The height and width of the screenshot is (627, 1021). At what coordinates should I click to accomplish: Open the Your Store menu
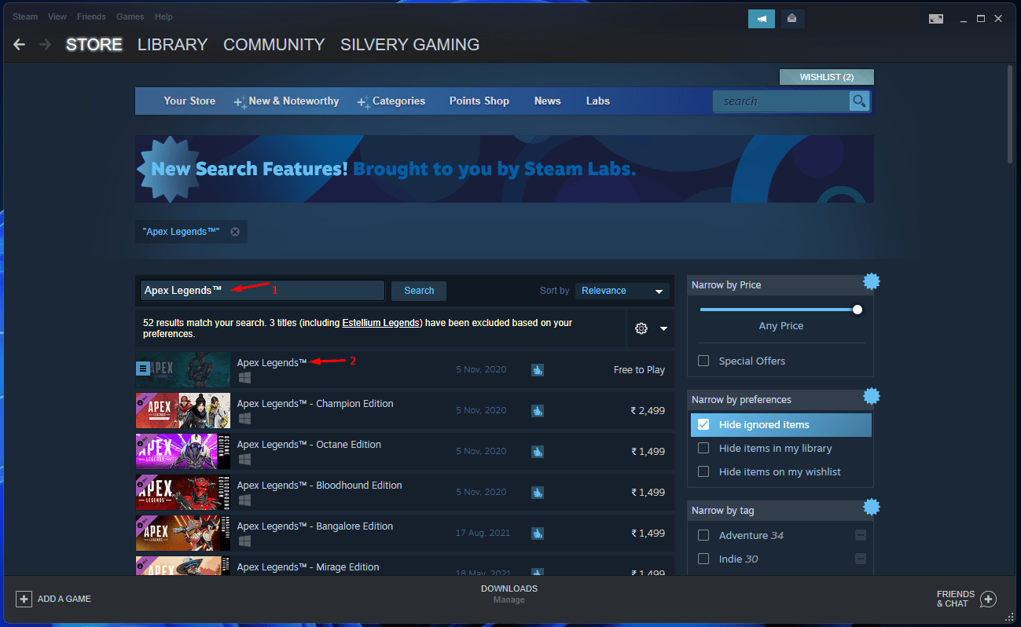(189, 101)
